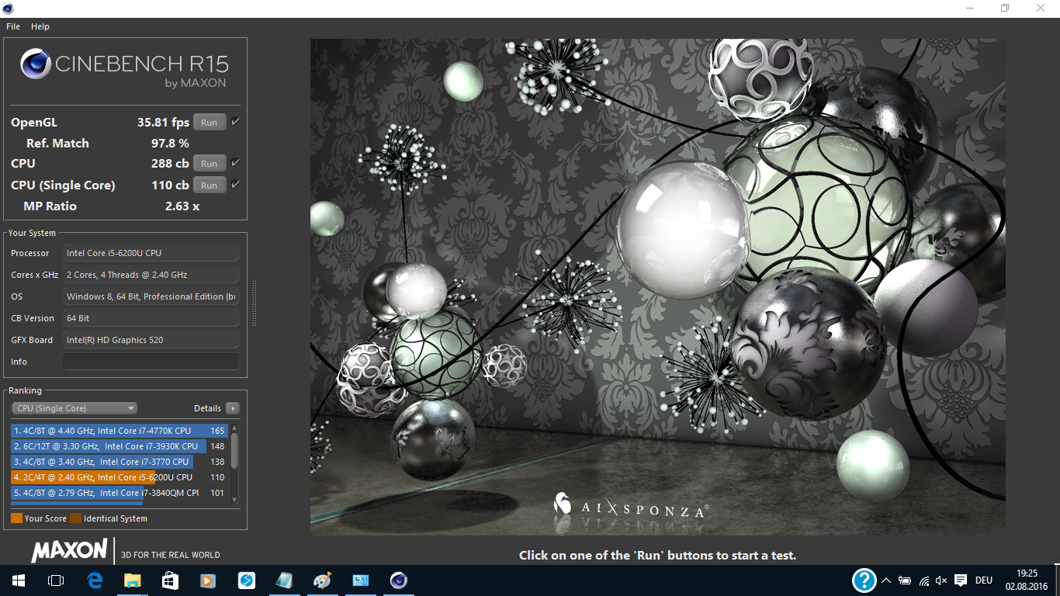Image resolution: width=1060 pixels, height=596 pixels.
Task: Click the 35.81 fps OpenGL score
Action: pyautogui.click(x=163, y=123)
